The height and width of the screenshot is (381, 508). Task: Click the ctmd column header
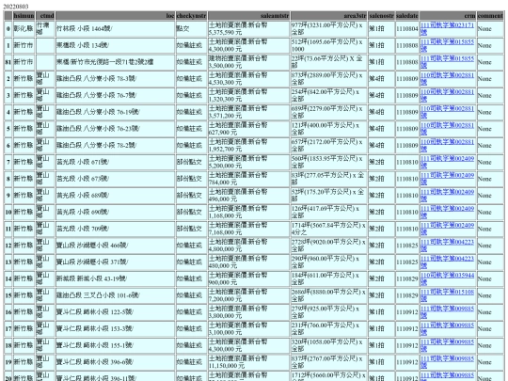click(45, 16)
